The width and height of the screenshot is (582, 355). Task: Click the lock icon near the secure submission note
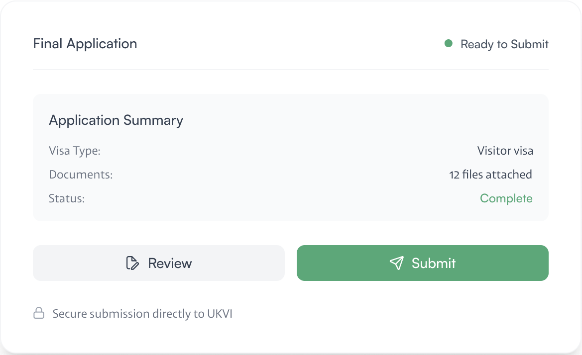coord(39,313)
